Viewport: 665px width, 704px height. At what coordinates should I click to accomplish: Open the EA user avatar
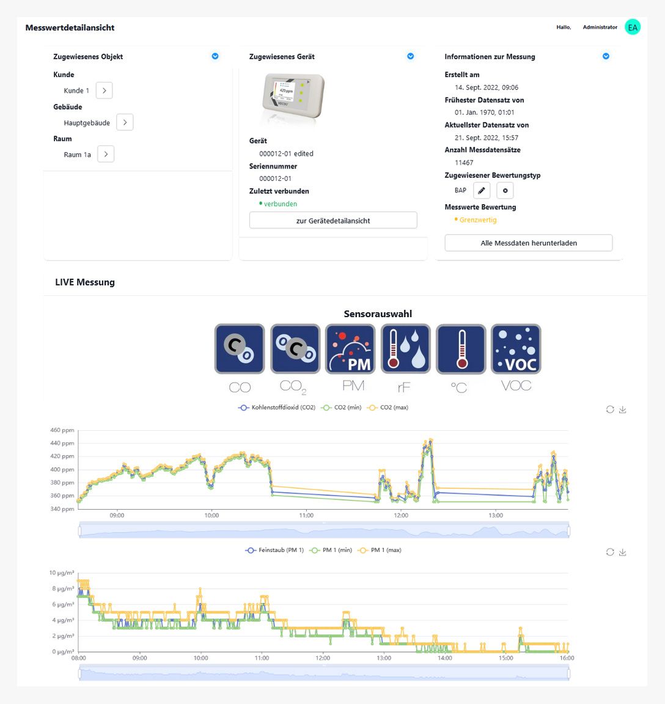pyautogui.click(x=632, y=28)
